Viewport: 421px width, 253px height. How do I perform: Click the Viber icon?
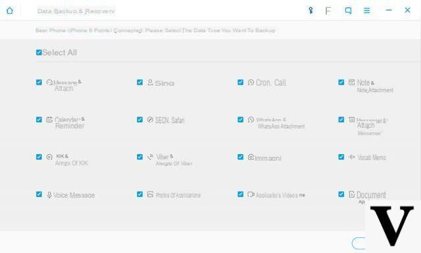151,157
